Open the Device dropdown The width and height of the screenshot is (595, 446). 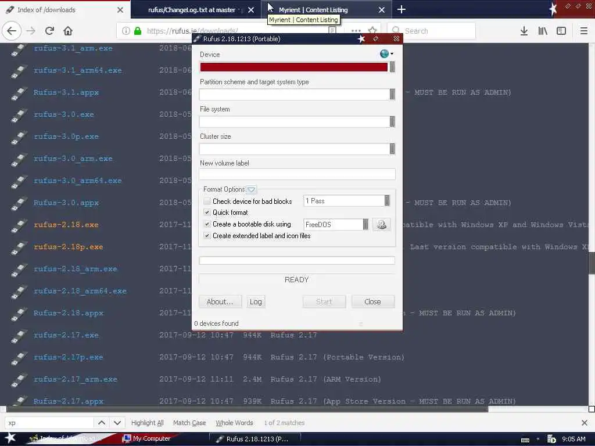pos(297,67)
